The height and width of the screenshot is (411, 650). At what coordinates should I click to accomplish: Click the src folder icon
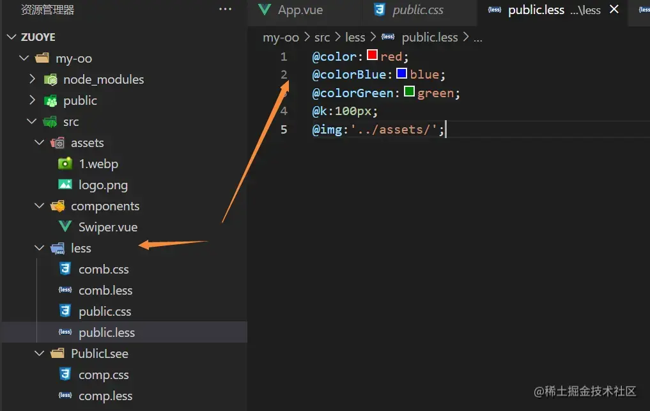point(50,121)
